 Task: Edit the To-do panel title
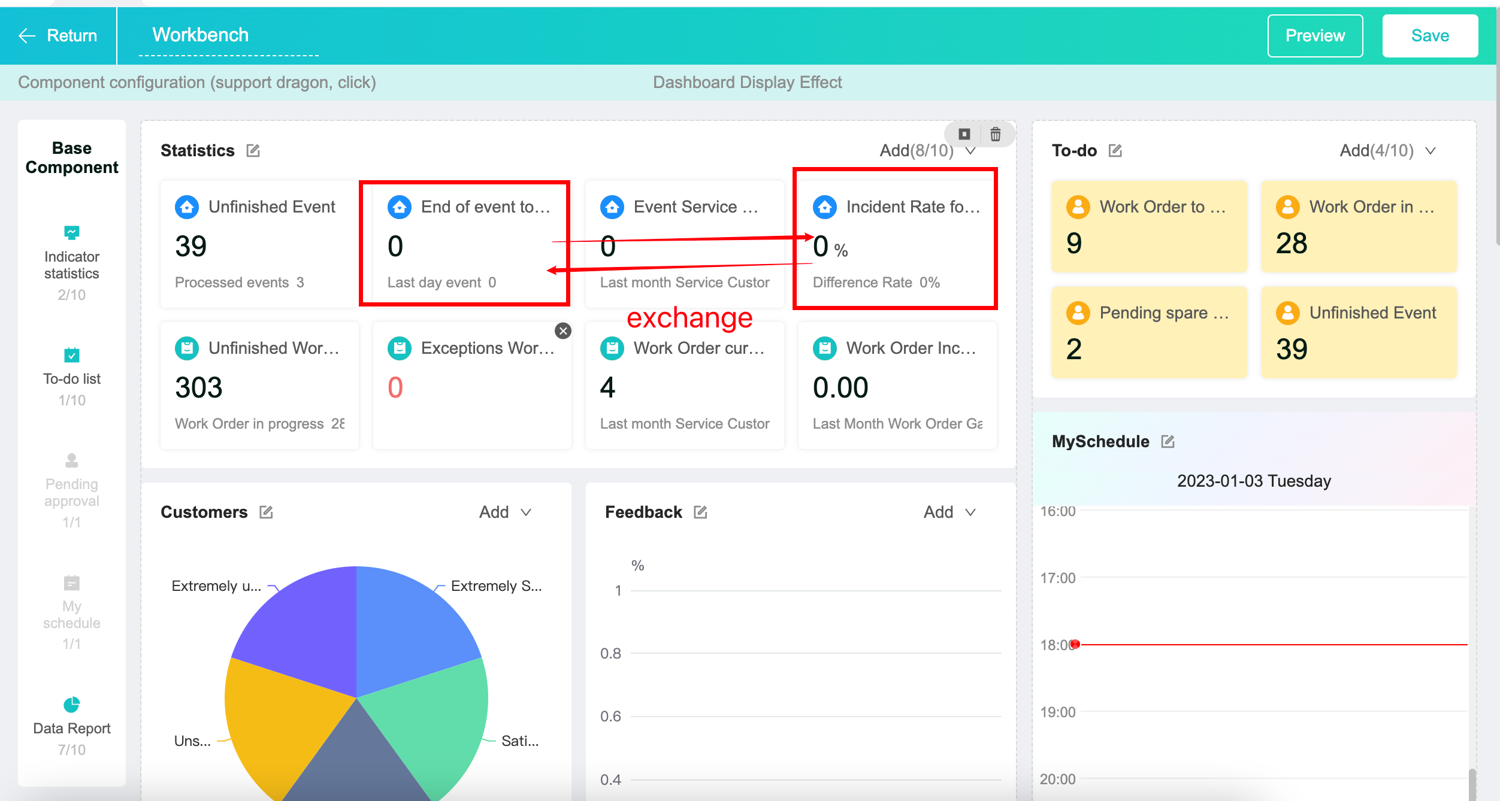(x=1115, y=151)
